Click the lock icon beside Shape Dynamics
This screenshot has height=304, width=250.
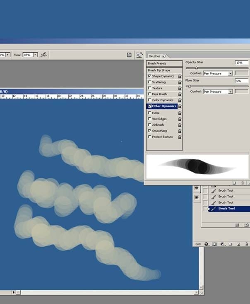(x=180, y=76)
